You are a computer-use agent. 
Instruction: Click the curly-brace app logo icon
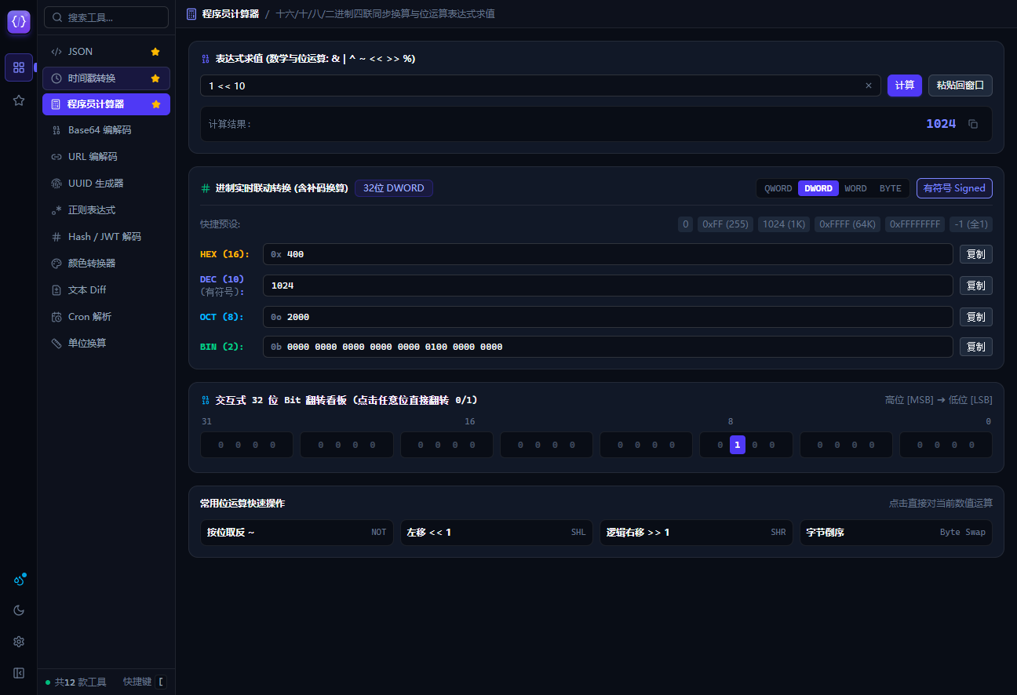[x=19, y=22]
